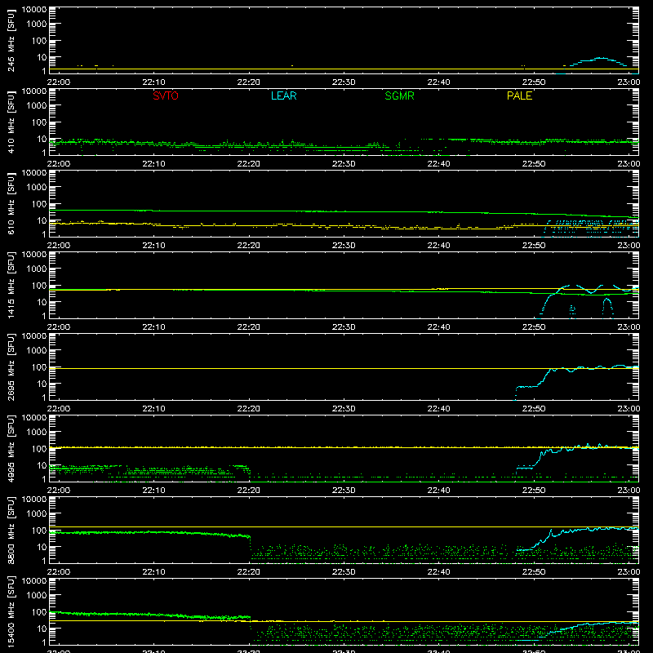Click the red SVTO station label
653x653 pixels.
[166, 96]
